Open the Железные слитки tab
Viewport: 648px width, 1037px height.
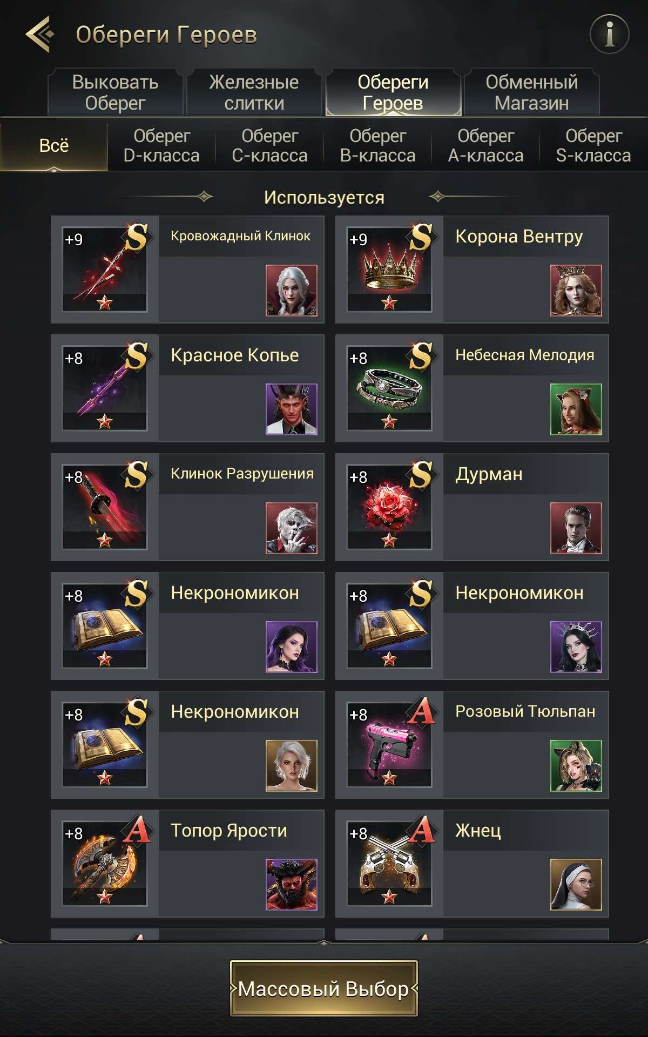(x=254, y=92)
